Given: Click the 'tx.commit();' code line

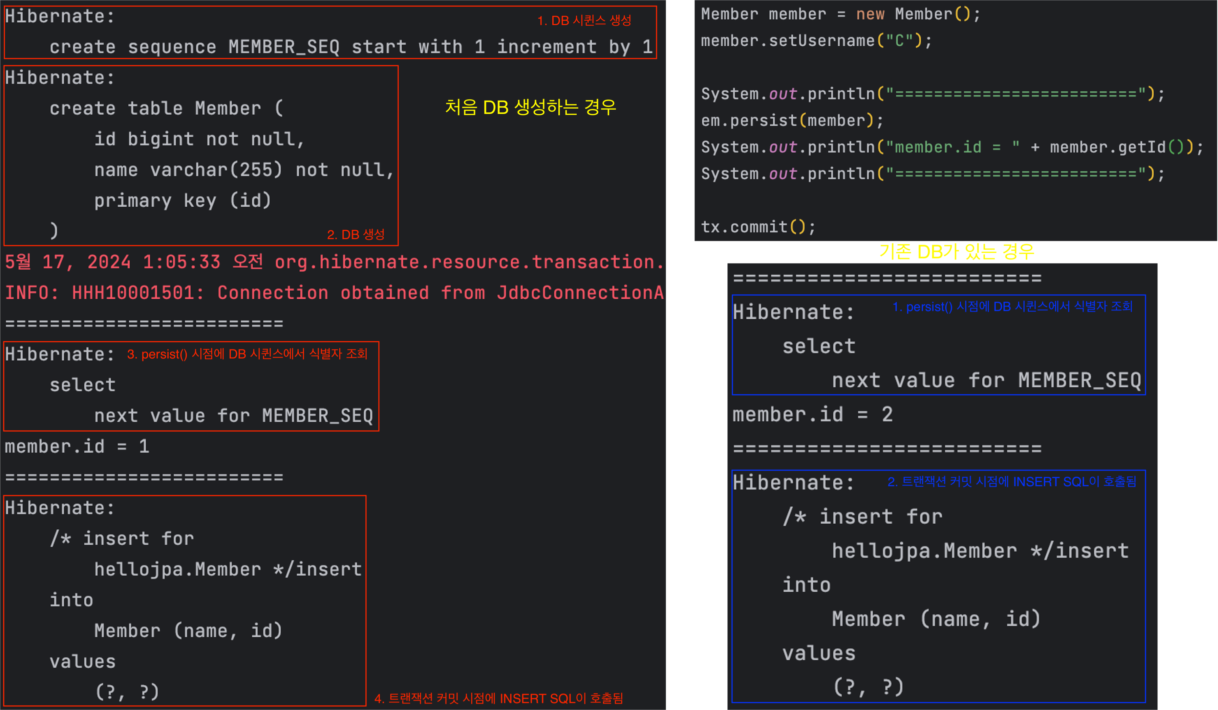Looking at the screenshot, I should [x=758, y=227].
